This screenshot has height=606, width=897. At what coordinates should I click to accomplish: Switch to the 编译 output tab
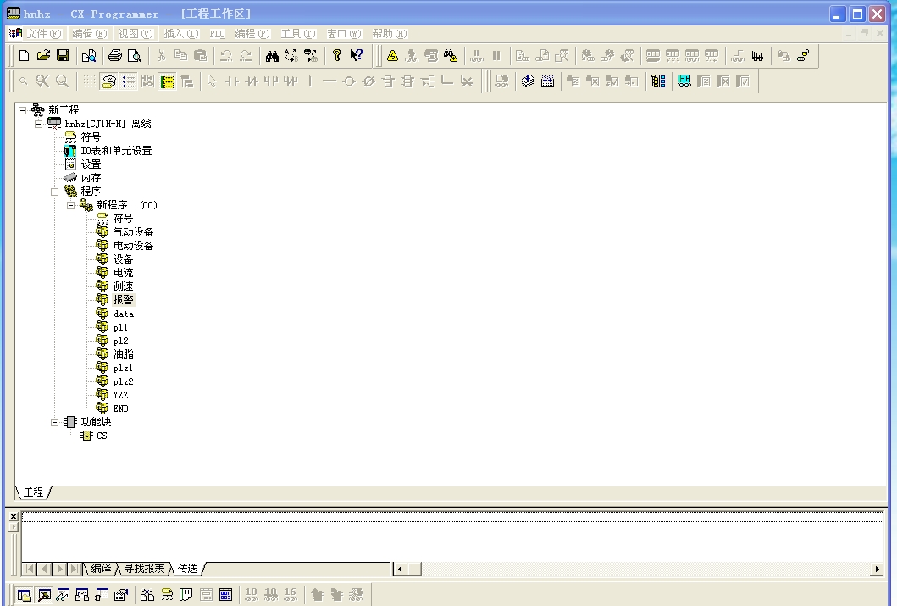(x=101, y=569)
